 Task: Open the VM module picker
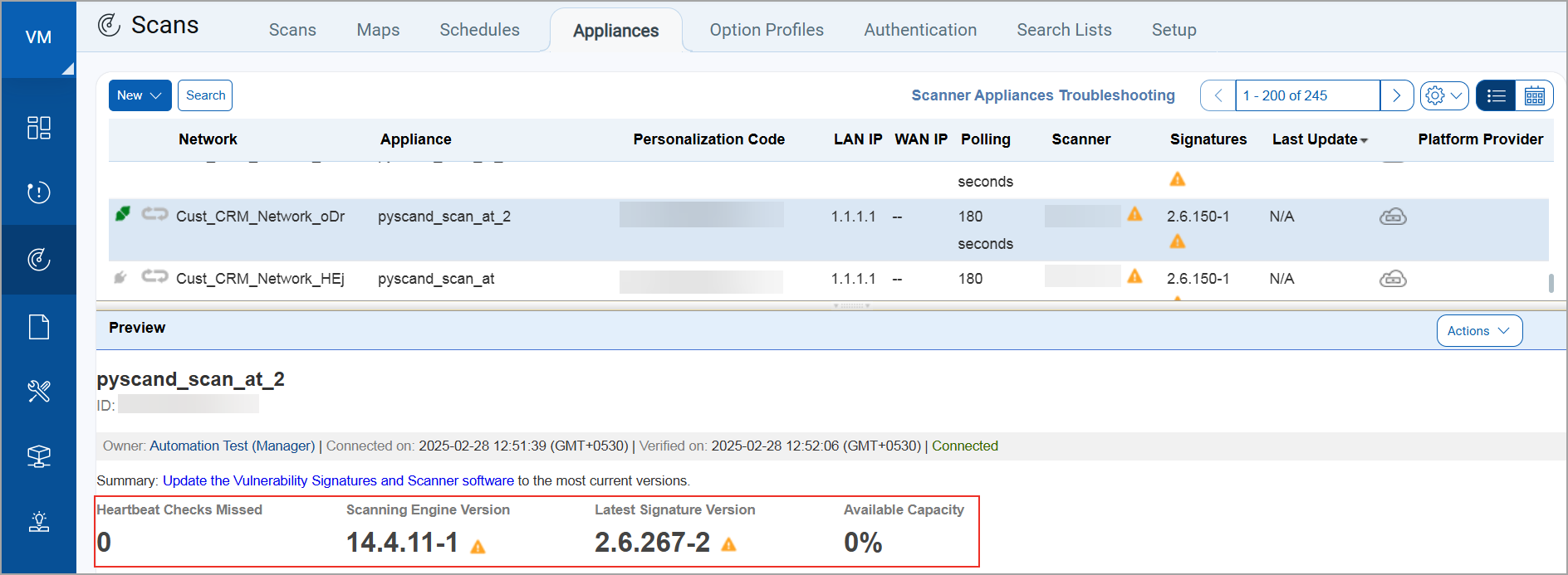pyautogui.click(x=39, y=38)
